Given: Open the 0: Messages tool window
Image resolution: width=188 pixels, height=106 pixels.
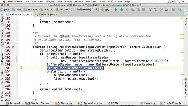Looking at the screenshot, I should [63, 103].
